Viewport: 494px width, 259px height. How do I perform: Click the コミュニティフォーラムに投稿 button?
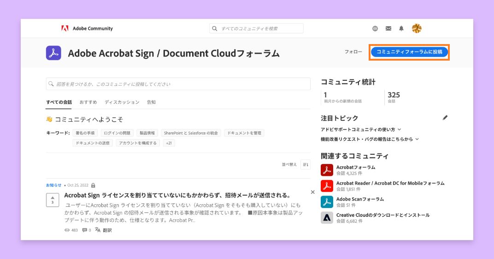[409, 52]
